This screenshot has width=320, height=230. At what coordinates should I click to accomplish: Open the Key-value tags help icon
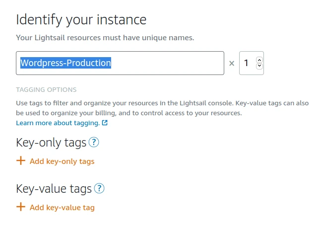(99, 189)
